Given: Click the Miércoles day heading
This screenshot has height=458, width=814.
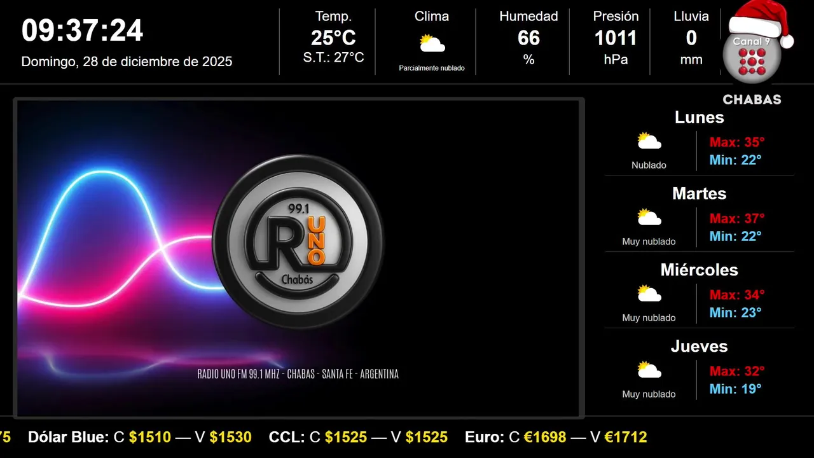Looking at the screenshot, I should pos(699,270).
